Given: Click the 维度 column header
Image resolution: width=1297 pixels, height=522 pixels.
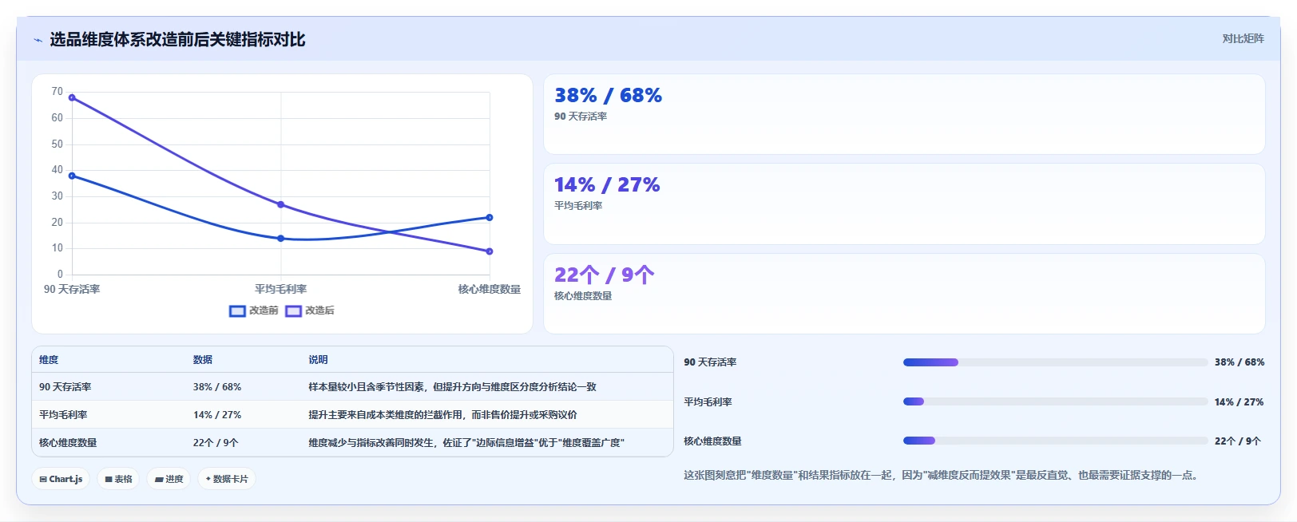Looking at the screenshot, I should [49, 360].
